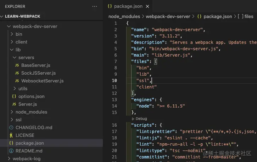Open options.json file

(32, 97)
